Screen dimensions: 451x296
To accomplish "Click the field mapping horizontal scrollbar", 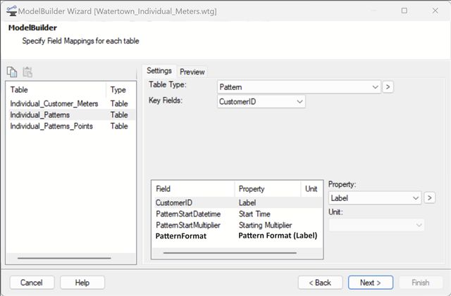I will pyautogui.click(x=230, y=253).
